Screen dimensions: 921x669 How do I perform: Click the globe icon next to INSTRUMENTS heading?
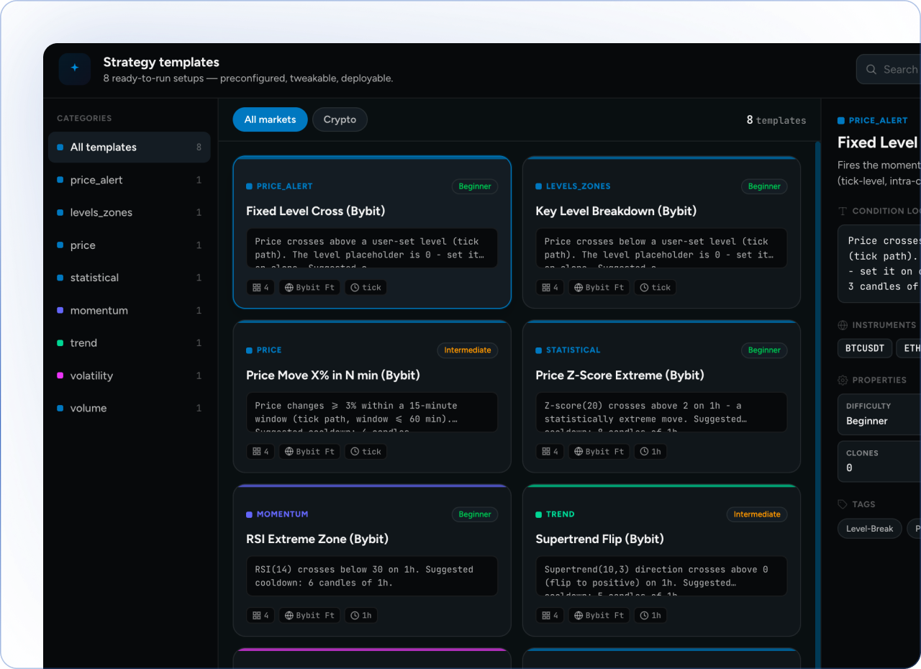click(843, 325)
